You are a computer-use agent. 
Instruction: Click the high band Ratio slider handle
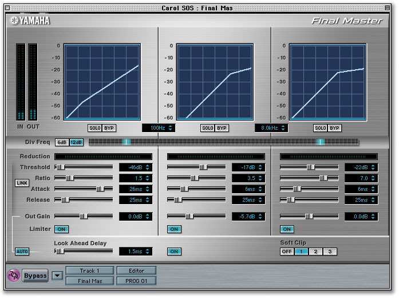[x=323, y=178]
